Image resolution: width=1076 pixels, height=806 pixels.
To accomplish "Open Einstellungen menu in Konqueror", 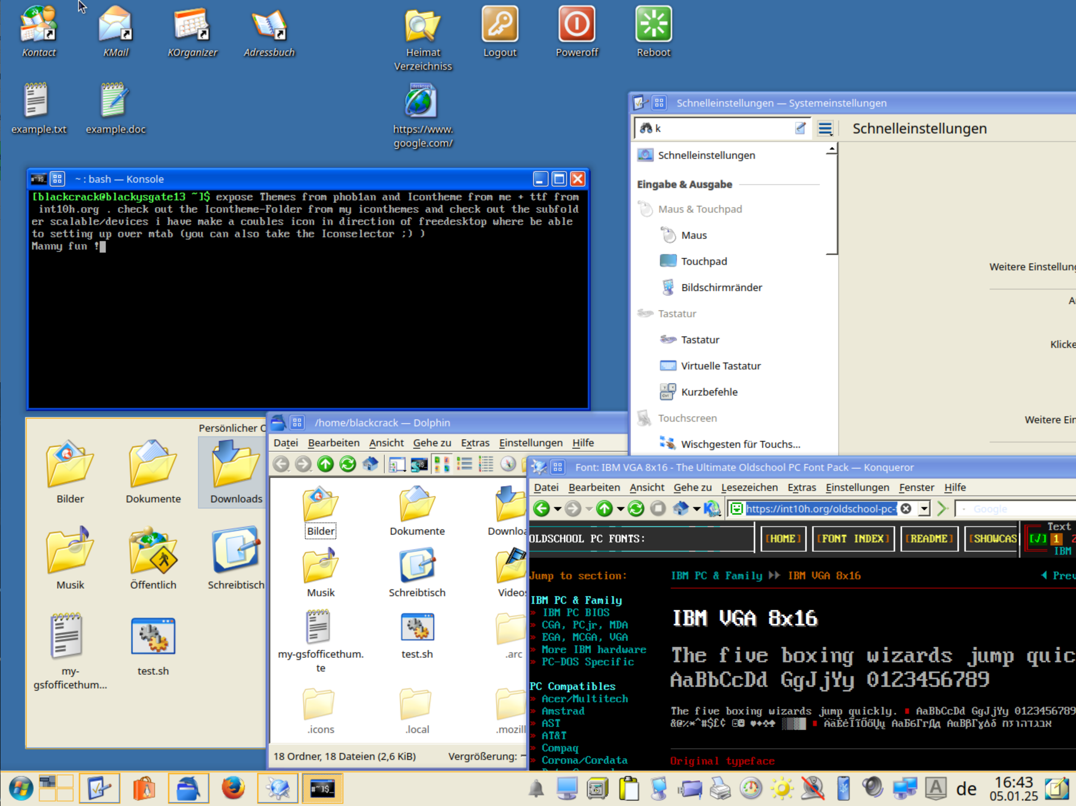I will pos(857,487).
